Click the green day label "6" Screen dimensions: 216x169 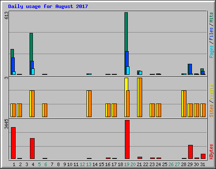46,164
